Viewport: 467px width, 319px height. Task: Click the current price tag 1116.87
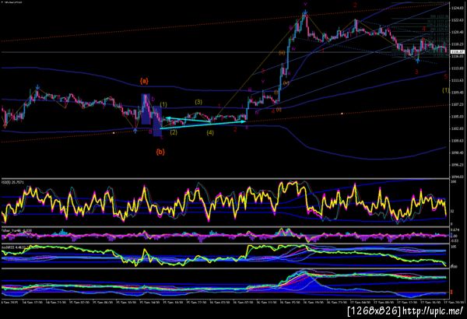coord(458,52)
